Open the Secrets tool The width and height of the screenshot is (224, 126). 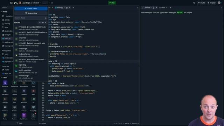[34, 116]
